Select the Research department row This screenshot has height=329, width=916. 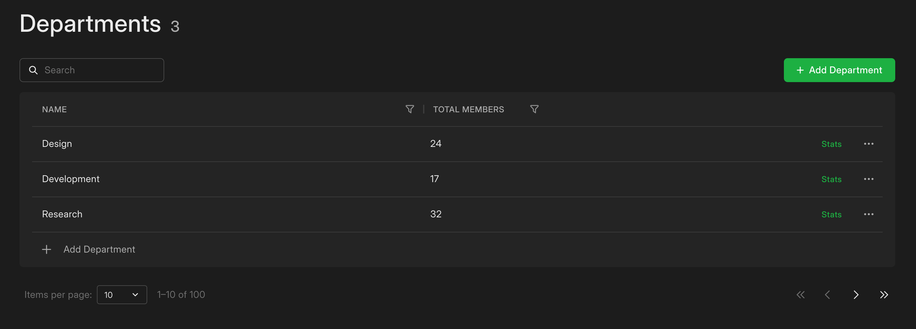(62, 214)
